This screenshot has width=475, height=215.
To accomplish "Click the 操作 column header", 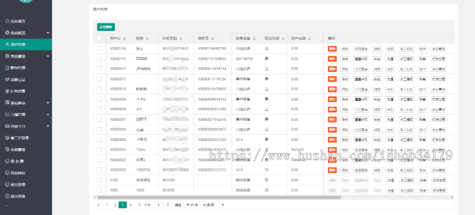I will tap(331, 38).
